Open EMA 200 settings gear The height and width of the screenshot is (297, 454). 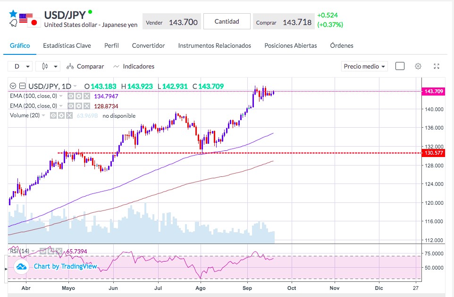pyautogui.click(x=79, y=106)
